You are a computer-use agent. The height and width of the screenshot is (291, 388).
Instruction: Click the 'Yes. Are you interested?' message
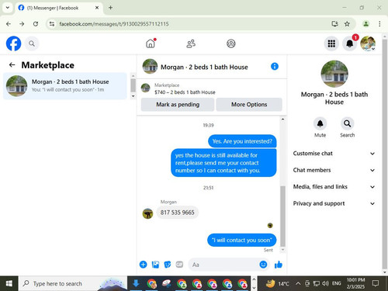(242, 141)
